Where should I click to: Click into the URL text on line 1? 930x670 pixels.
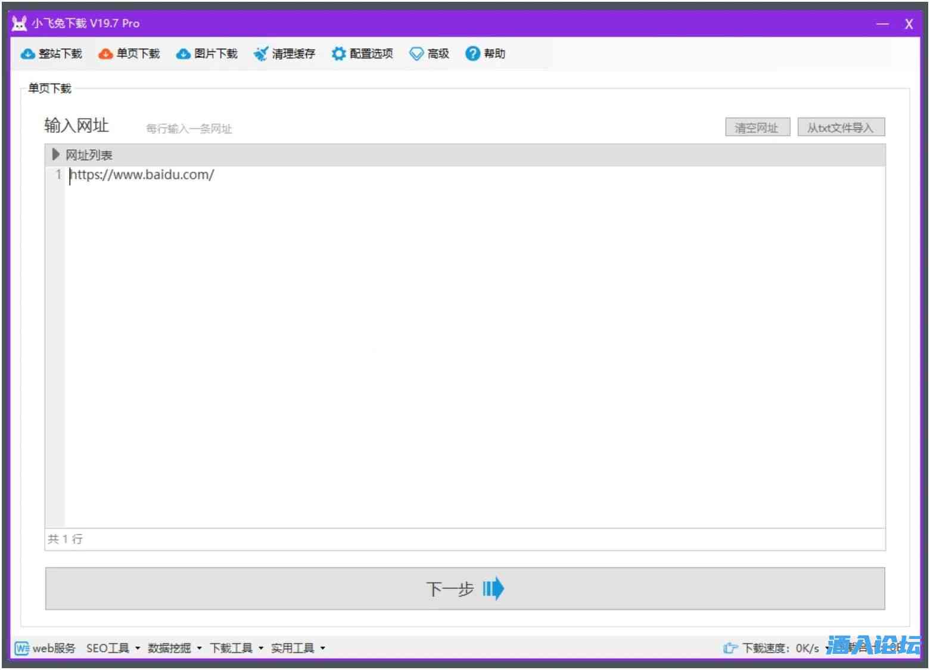tap(142, 175)
